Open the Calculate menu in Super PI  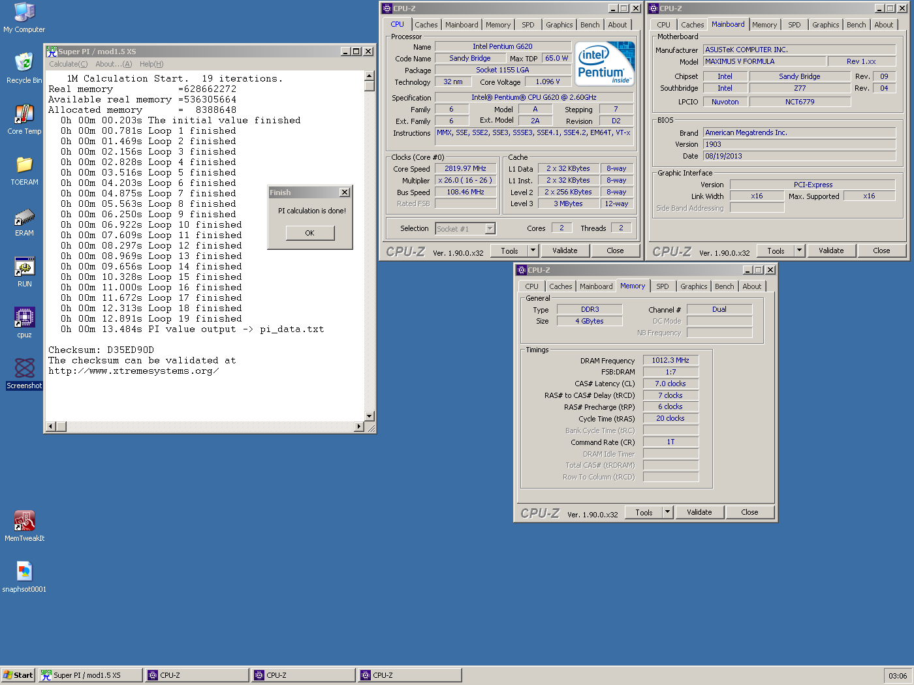[x=68, y=64]
